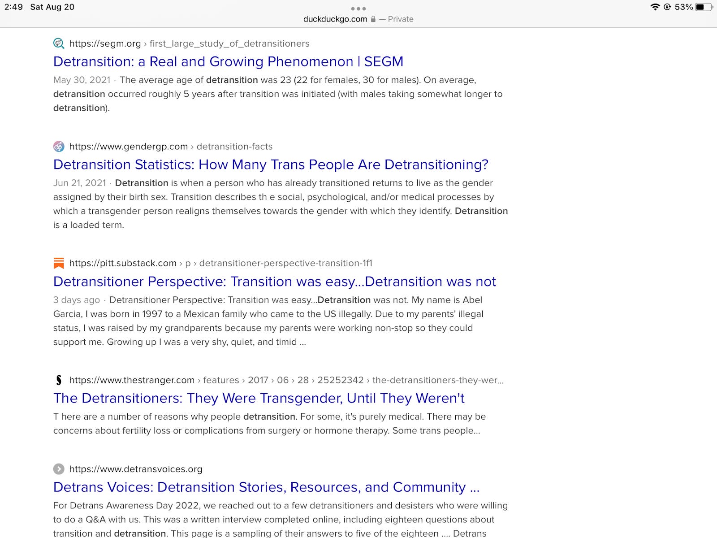Screen dimensions: 717x538
Task: Tap the Wi-Fi status icon
Action: pos(655,7)
